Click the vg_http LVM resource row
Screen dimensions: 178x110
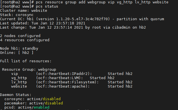point(63,78)
